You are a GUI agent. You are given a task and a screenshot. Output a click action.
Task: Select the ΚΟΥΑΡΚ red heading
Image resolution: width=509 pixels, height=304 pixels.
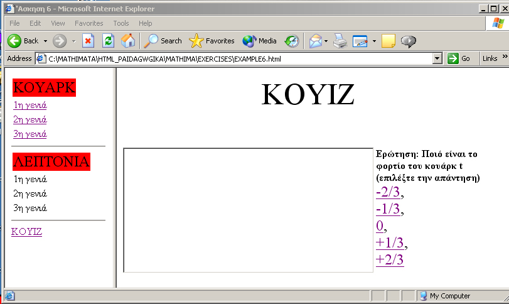tap(44, 87)
